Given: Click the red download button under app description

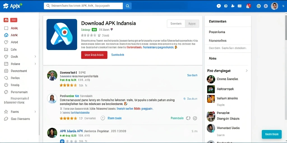Looking at the screenshot, I should tap(94, 55).
